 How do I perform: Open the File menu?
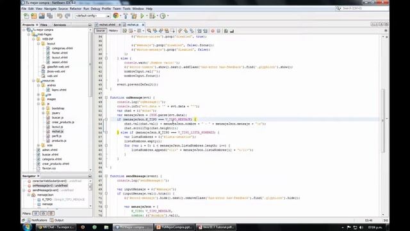coord(24,8)
